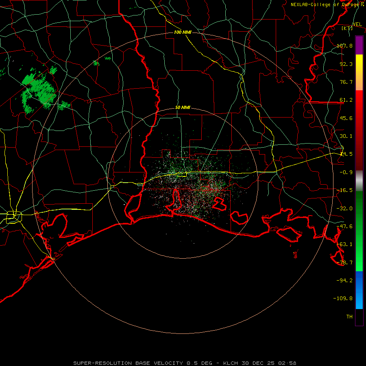The image size is (366, 366).
Task: Click the -94.2 scale value
Action: pos(344,280)
